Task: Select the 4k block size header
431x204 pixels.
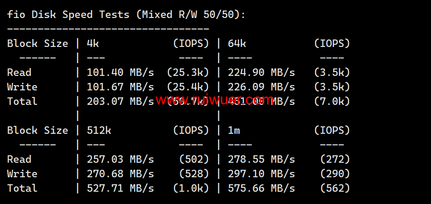Action: [93, 43]
